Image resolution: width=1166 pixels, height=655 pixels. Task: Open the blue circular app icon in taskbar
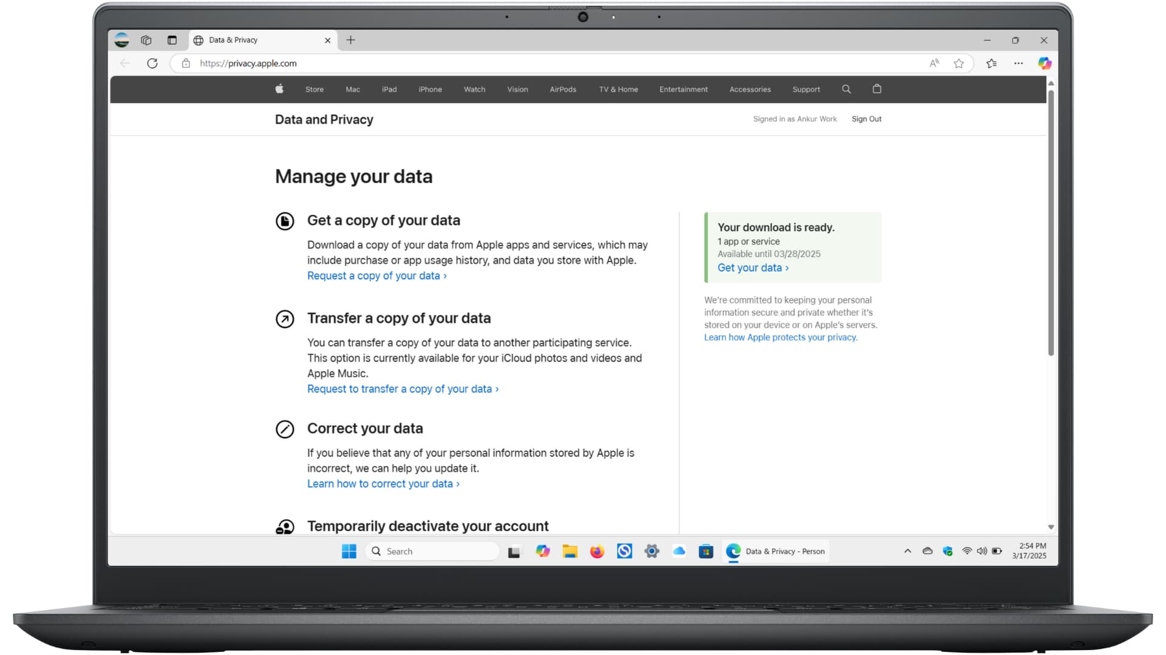pos(624,551)
